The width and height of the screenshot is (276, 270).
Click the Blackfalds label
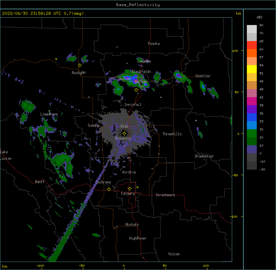pyautogui.click(x=141, y=72)
